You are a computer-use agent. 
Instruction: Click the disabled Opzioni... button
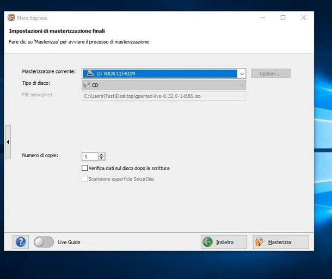[x=270, y=73]
